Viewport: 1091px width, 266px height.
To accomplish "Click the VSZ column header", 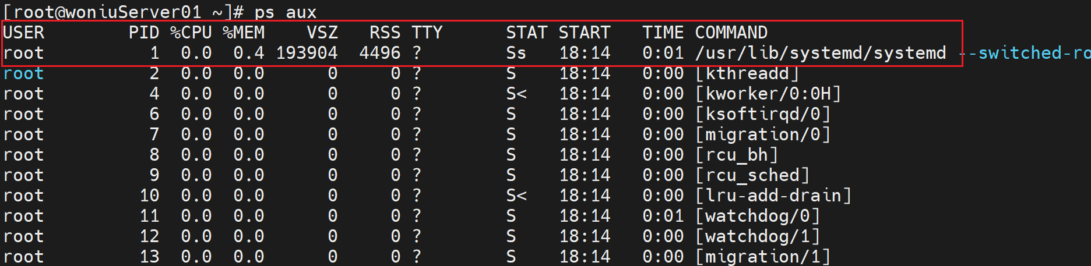I will tap(322, 33).
